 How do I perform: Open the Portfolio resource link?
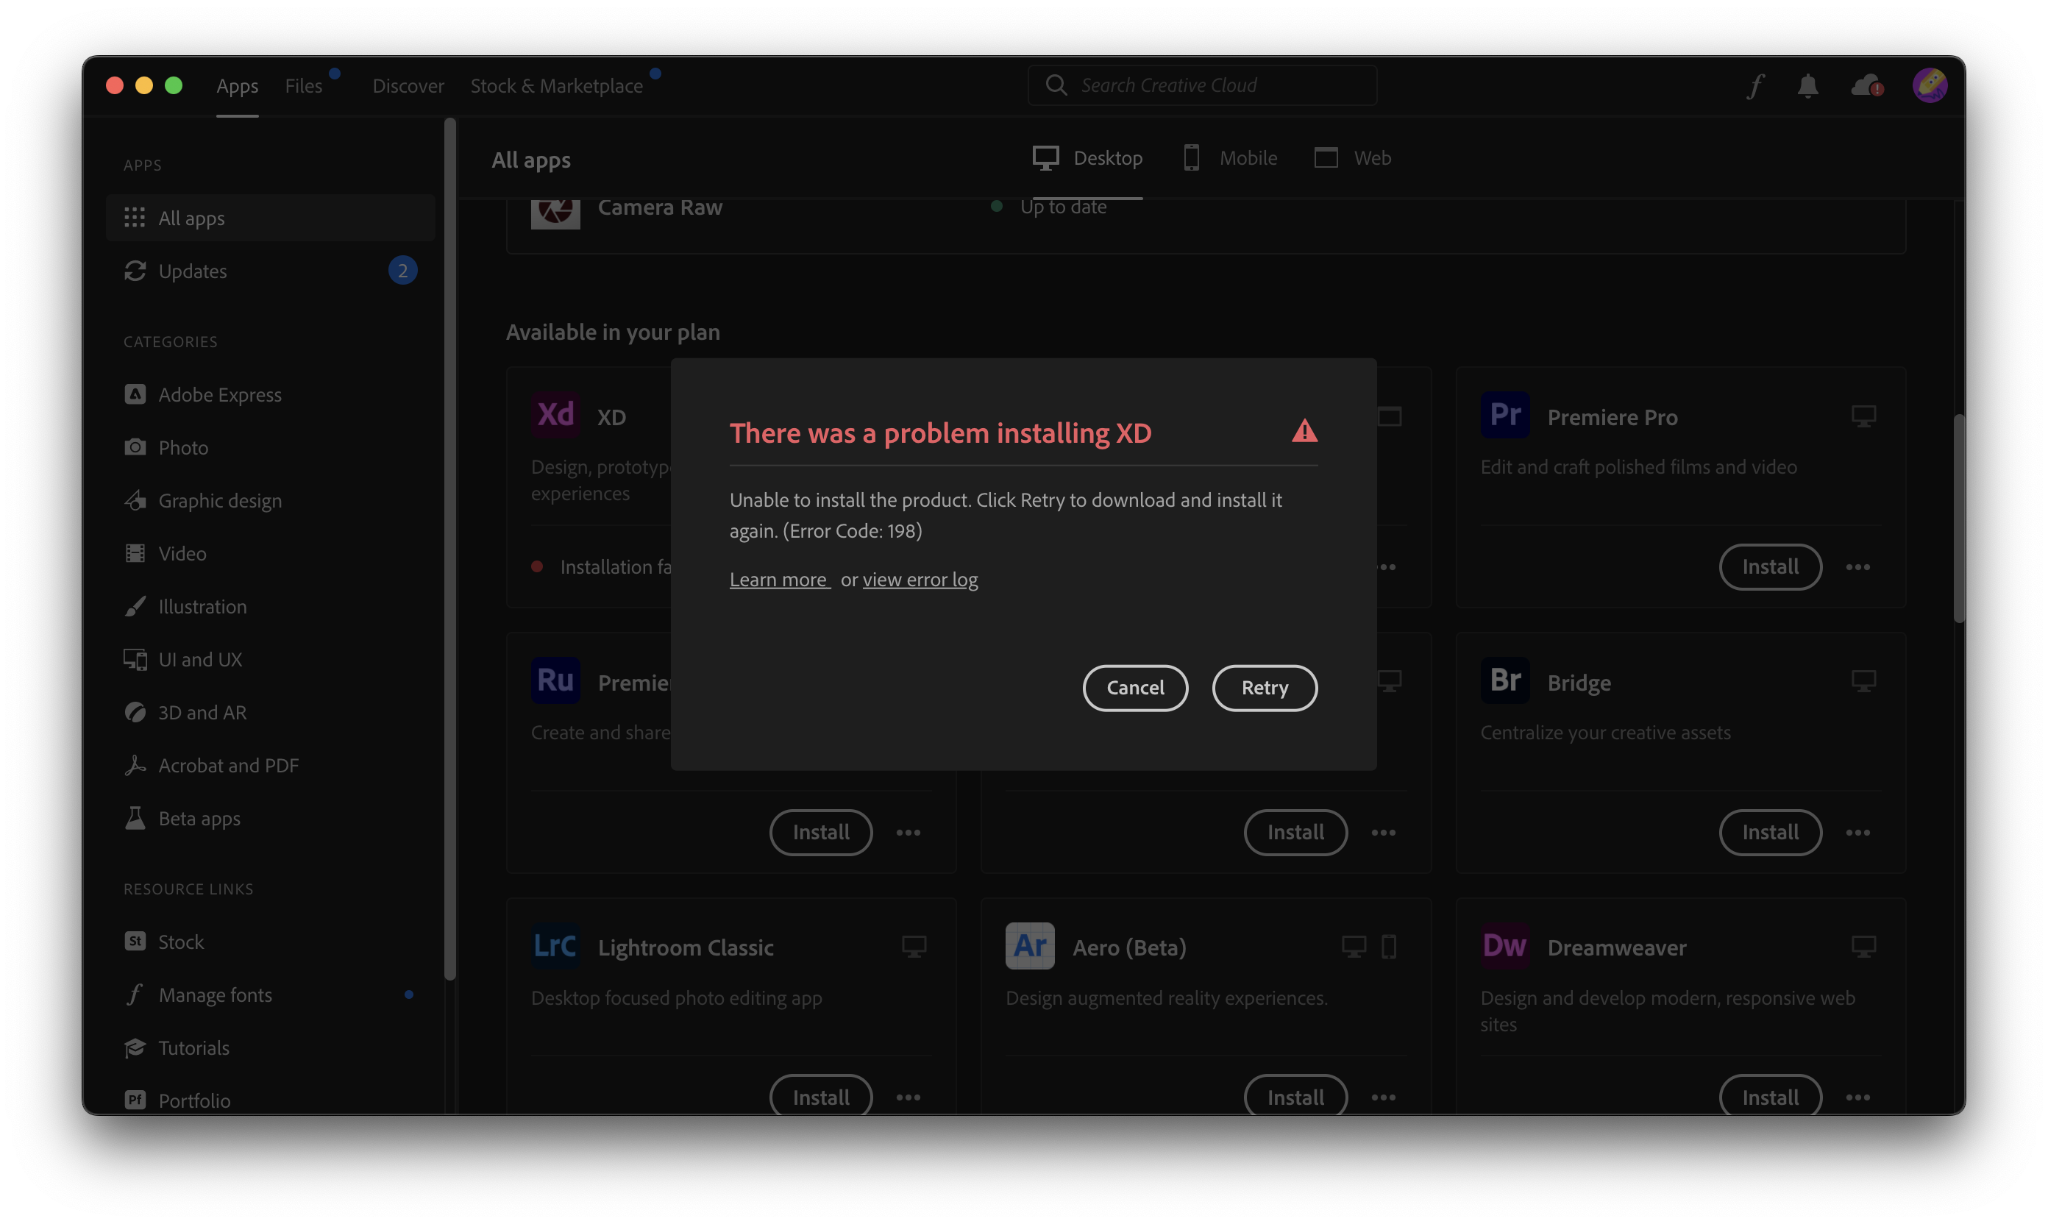(271, 1100)
